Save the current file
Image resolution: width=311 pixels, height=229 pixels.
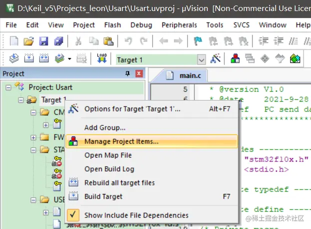43,41
